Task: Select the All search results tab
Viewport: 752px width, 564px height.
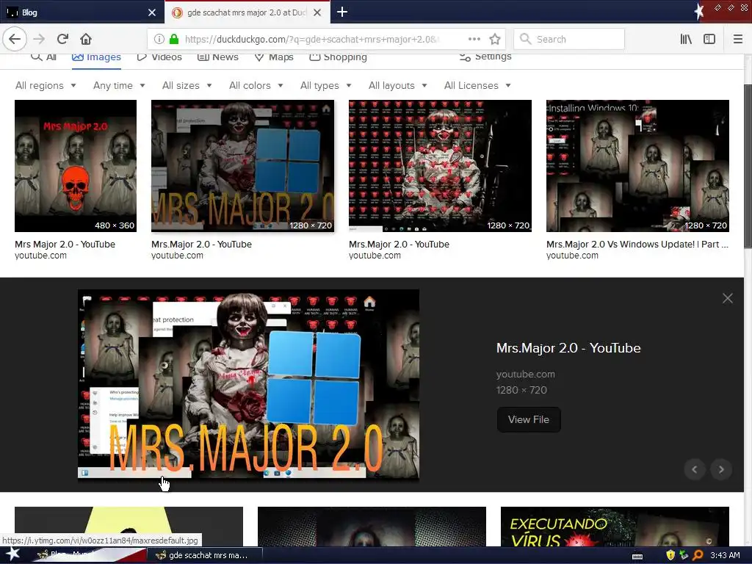Action: point(43,57)
